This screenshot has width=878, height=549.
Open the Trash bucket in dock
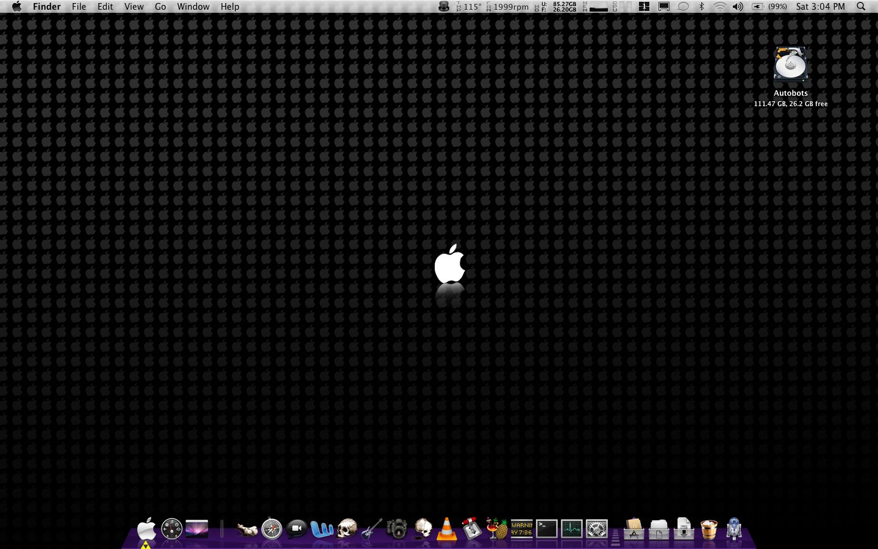(709, 529)
